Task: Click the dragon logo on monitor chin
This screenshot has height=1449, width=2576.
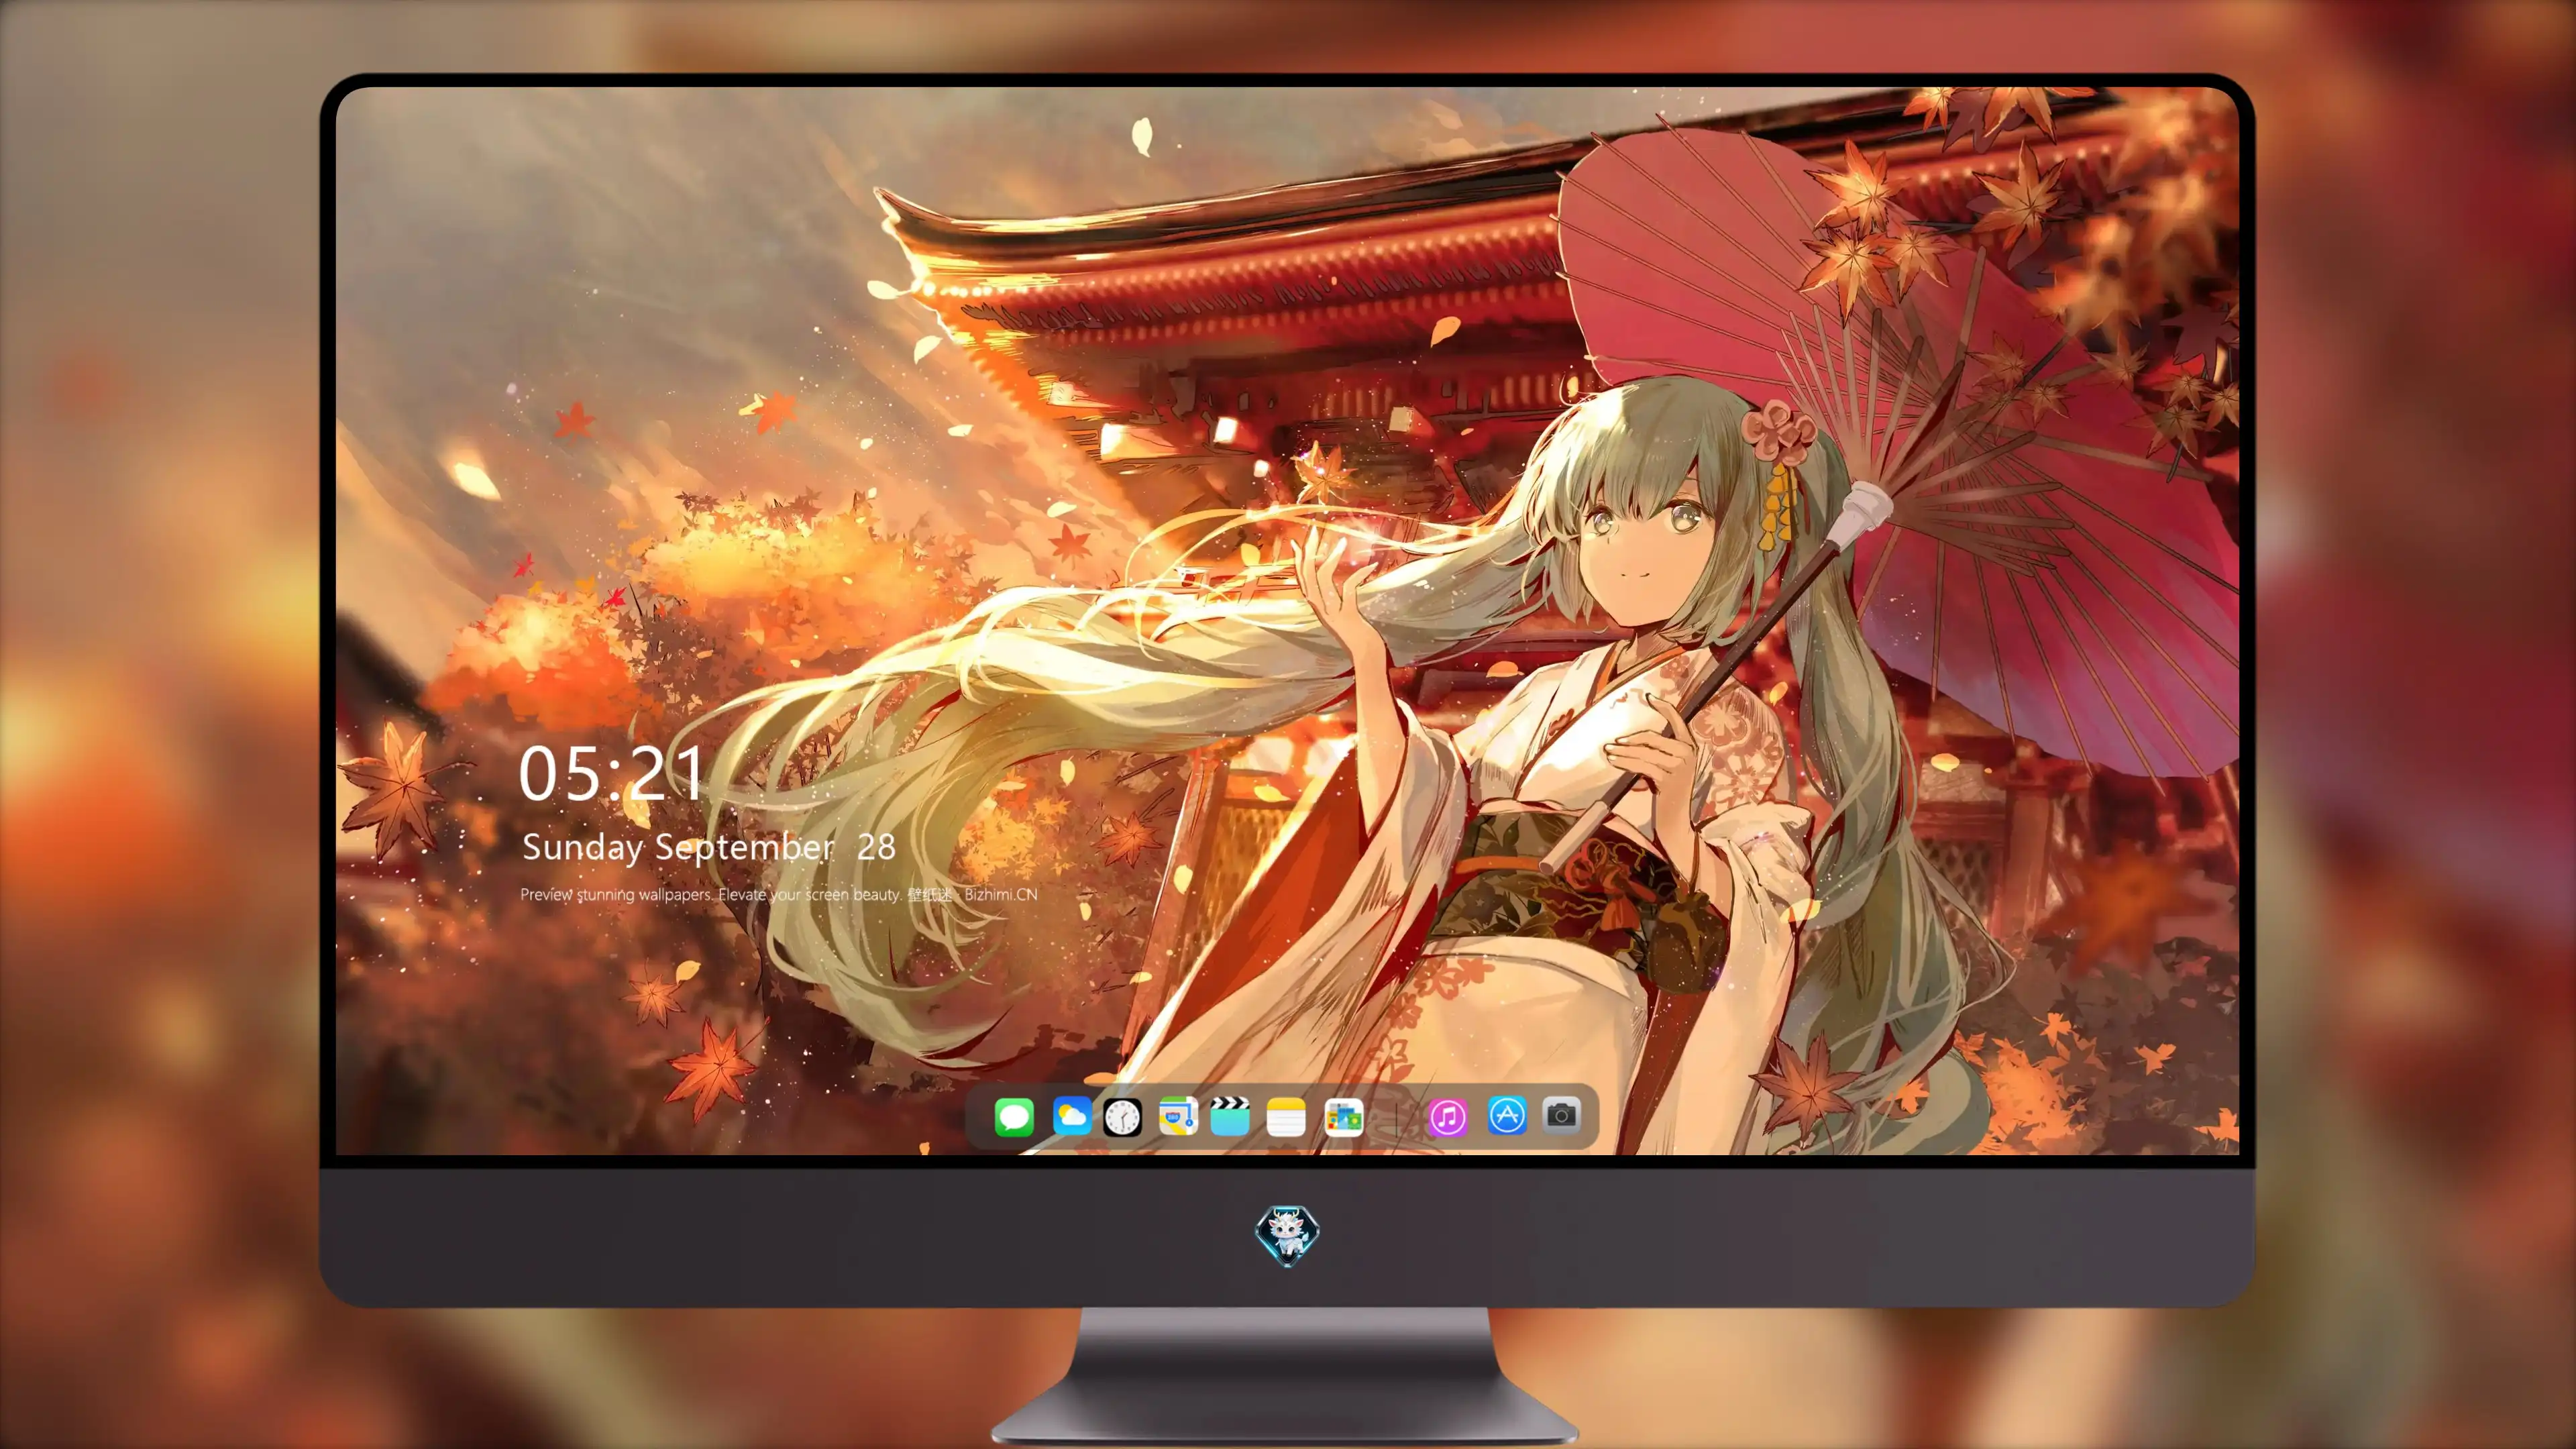Action: (x=1287, y=1236)
